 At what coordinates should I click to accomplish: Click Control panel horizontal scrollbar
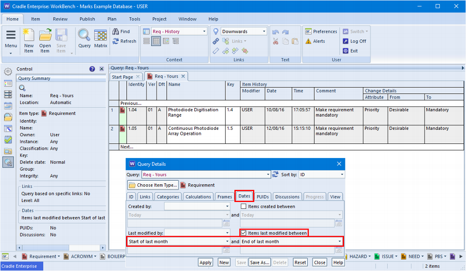coord(61,247)
